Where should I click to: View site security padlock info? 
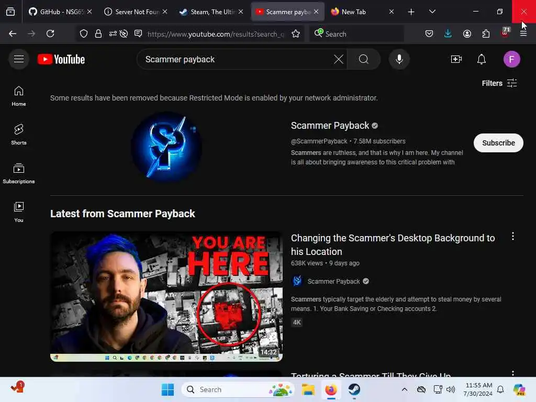point(98,33)
